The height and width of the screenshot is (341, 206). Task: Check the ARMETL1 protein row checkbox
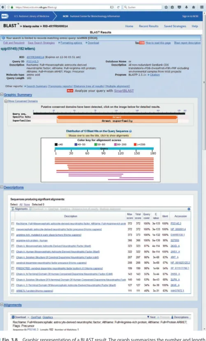point(13,291)
